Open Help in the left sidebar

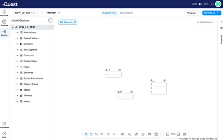pyautogui.click(x=4, y=135)
